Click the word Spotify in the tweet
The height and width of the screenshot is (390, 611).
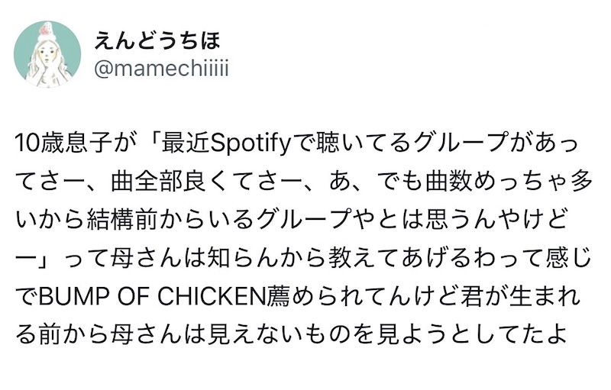pyautogui.click(x=246, y=145)
